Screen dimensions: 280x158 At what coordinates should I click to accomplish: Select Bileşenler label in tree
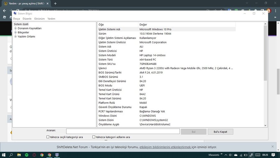click(23, 32)
